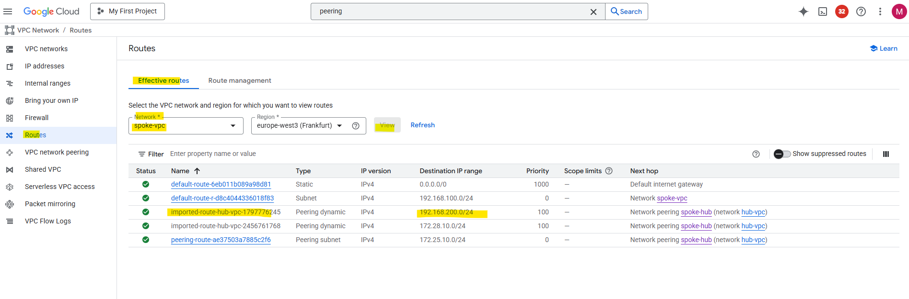The width and height of the screenshot is (909, 299).
Task: Toggle Show suppressed routes switch
Action: (782, 154)
